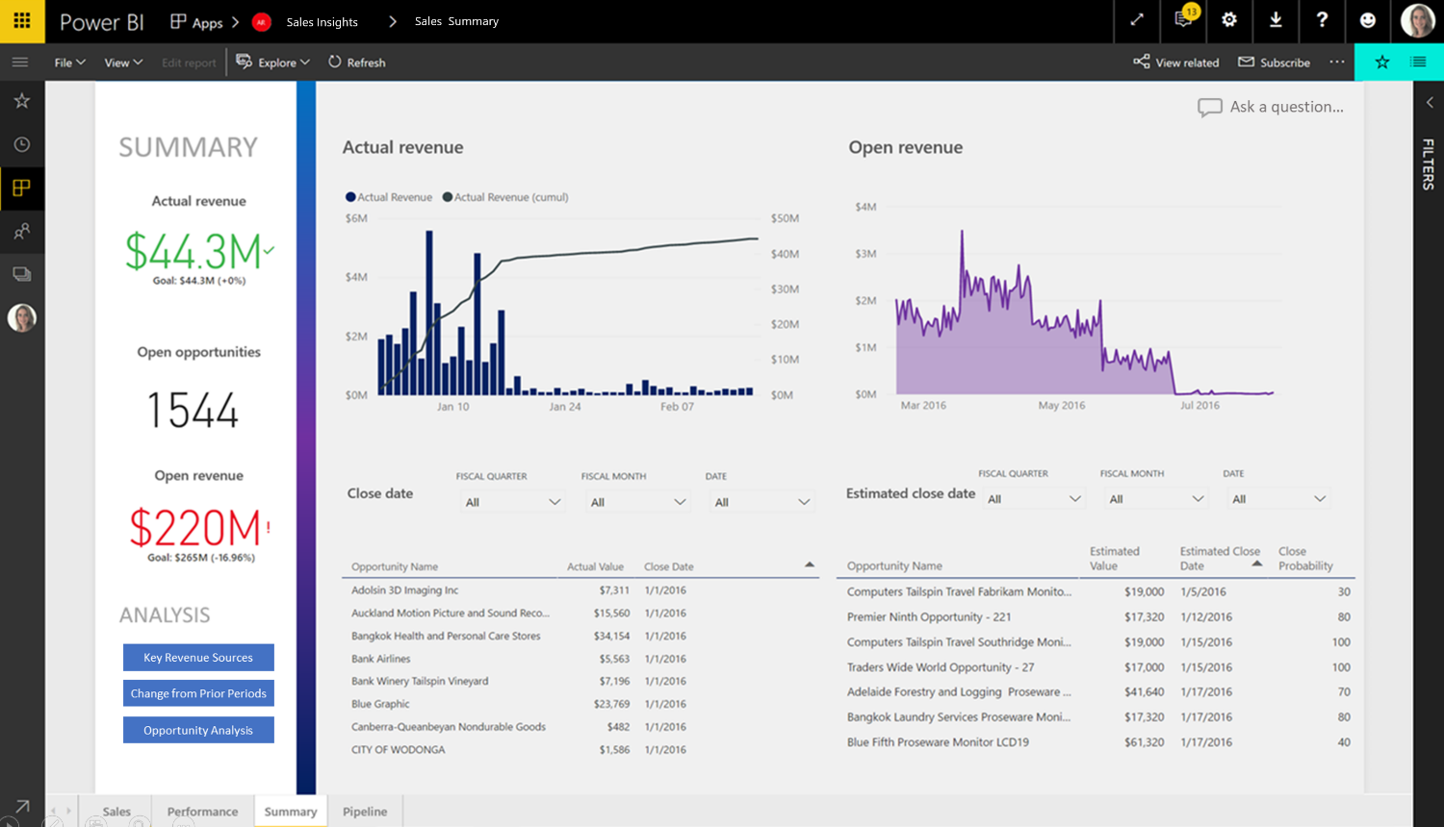
Task: Click the feedback smiley icon
Action: click(1368, 20)
